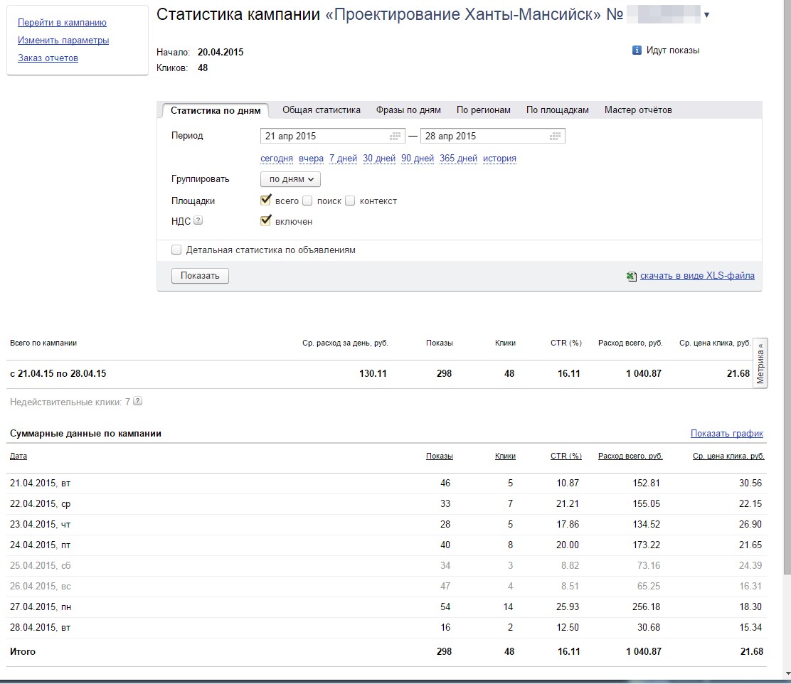The image size is (791, 684).
Task: Open the Изменить параметры link
Action: [x=63, y=40]
